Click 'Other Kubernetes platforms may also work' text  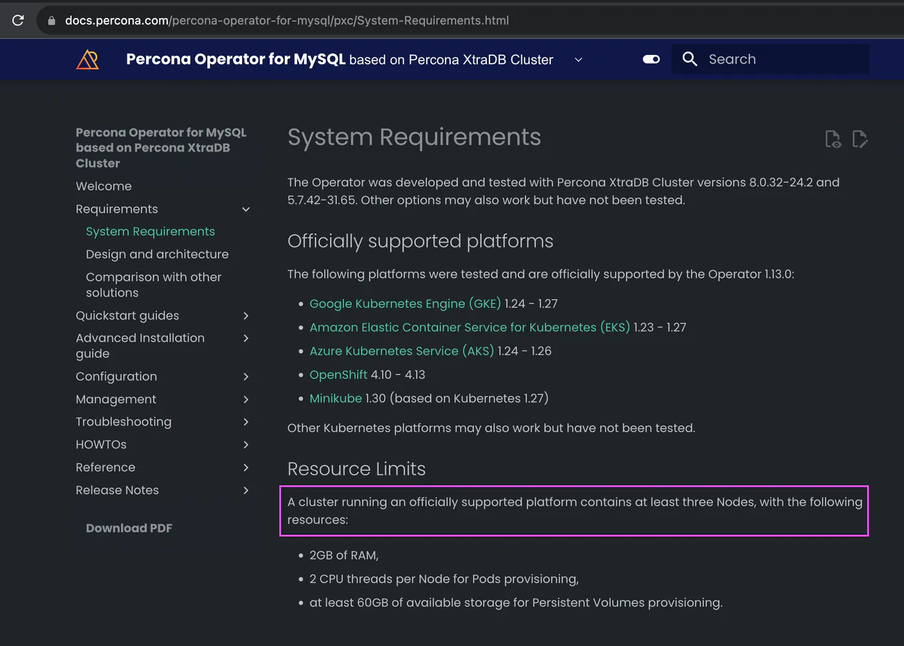point(491,428)
